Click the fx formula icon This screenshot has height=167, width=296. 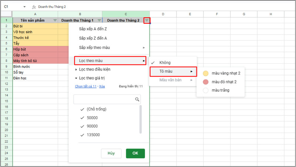[34, 7]
